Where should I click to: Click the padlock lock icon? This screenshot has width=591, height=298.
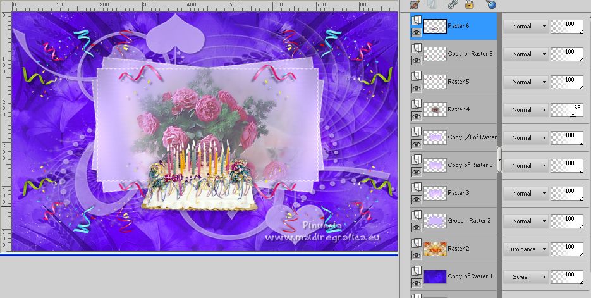tap(470, 4)
